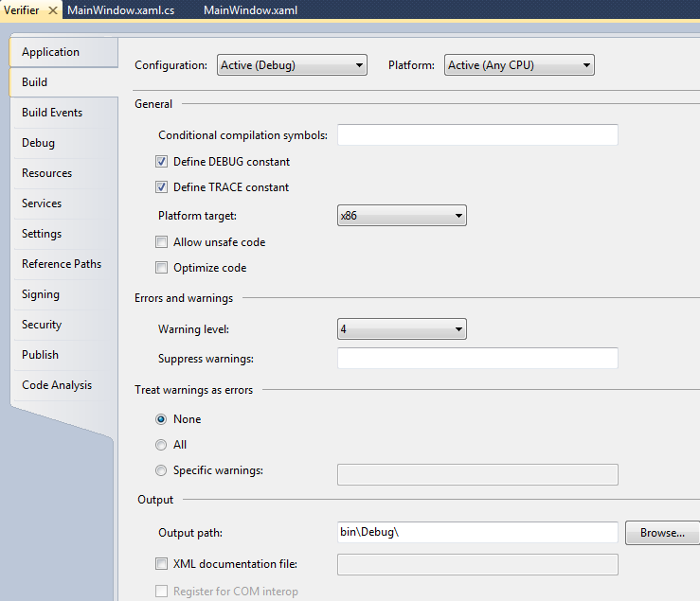Close the Verifier tab

coord(53,9)
